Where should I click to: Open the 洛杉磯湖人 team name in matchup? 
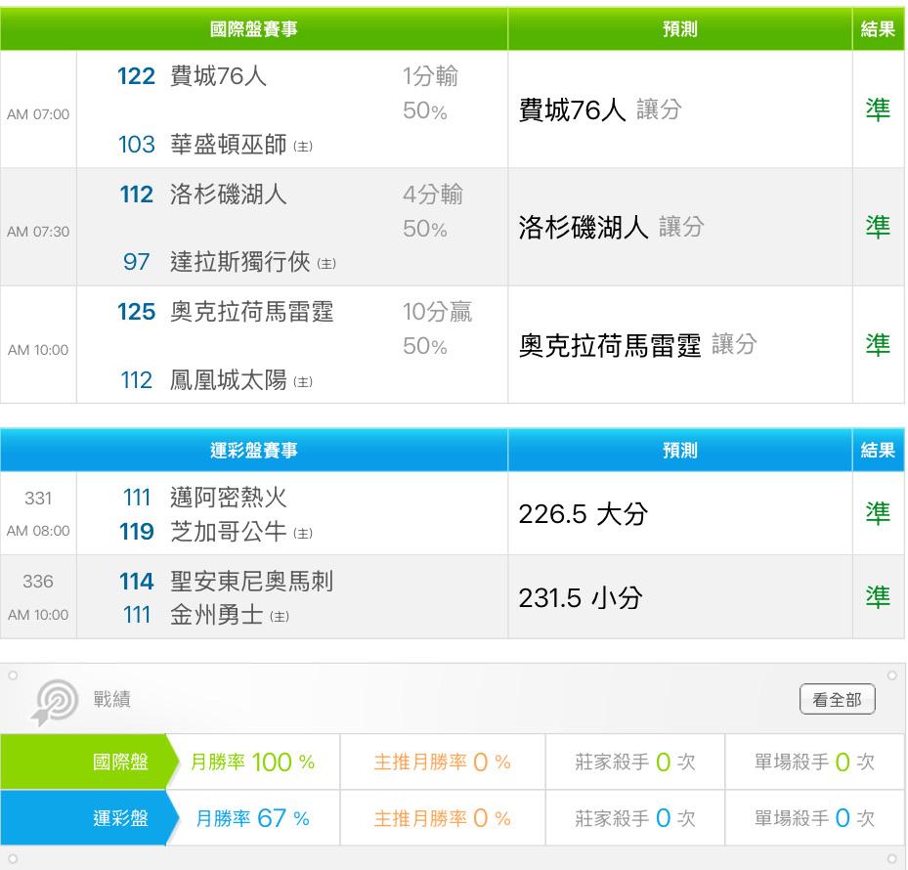(x=228, y=195)
